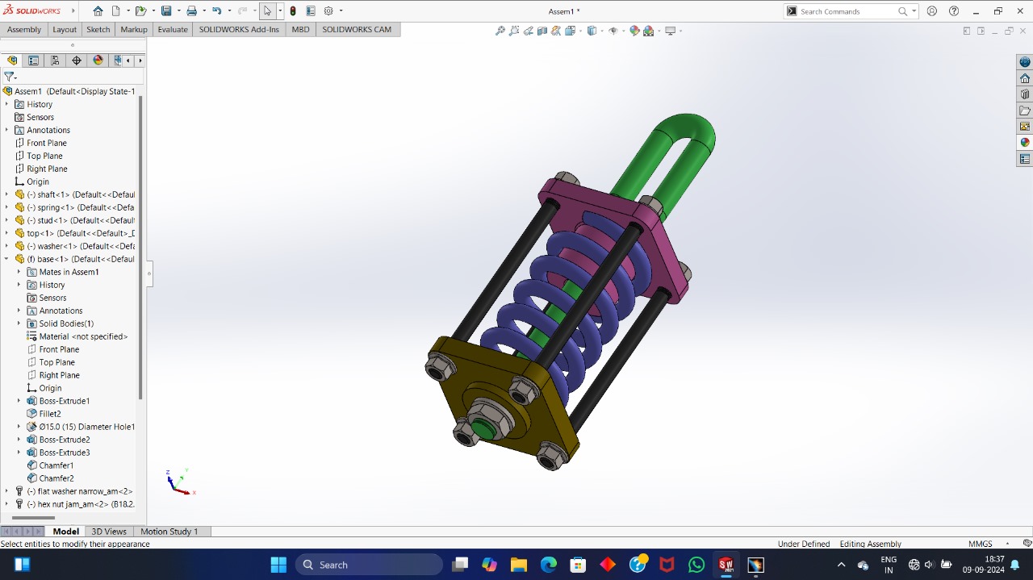Viewport: 1033px width, 580px height.
Task: Click the Select cursor tool
Action: pyautogui.click(x=267, y=11)
